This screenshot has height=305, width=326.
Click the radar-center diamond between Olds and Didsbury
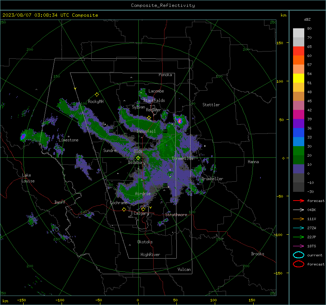click(138, 158)
